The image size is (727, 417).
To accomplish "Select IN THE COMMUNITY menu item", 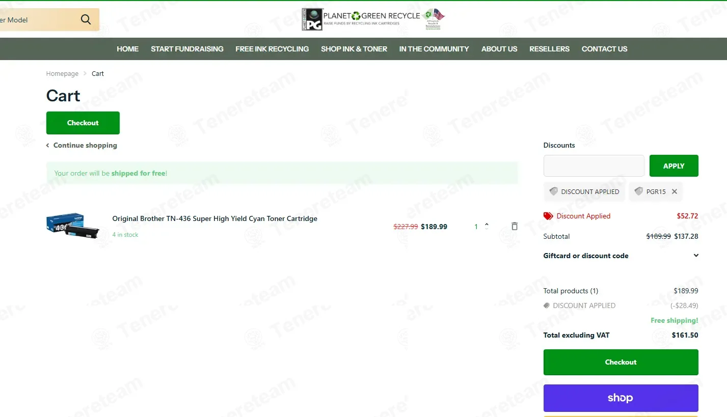I will click(x=434, y=49).
